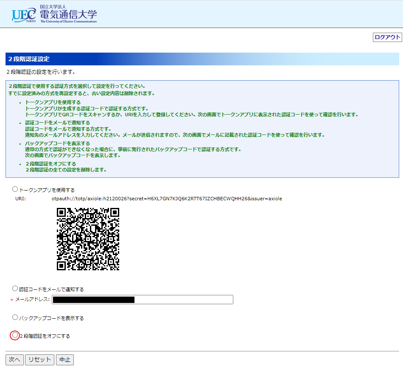The width and height of the screenshot is (403, 370).
Task: Click the UEC Tokyo logo
Action: click(24, 15)
